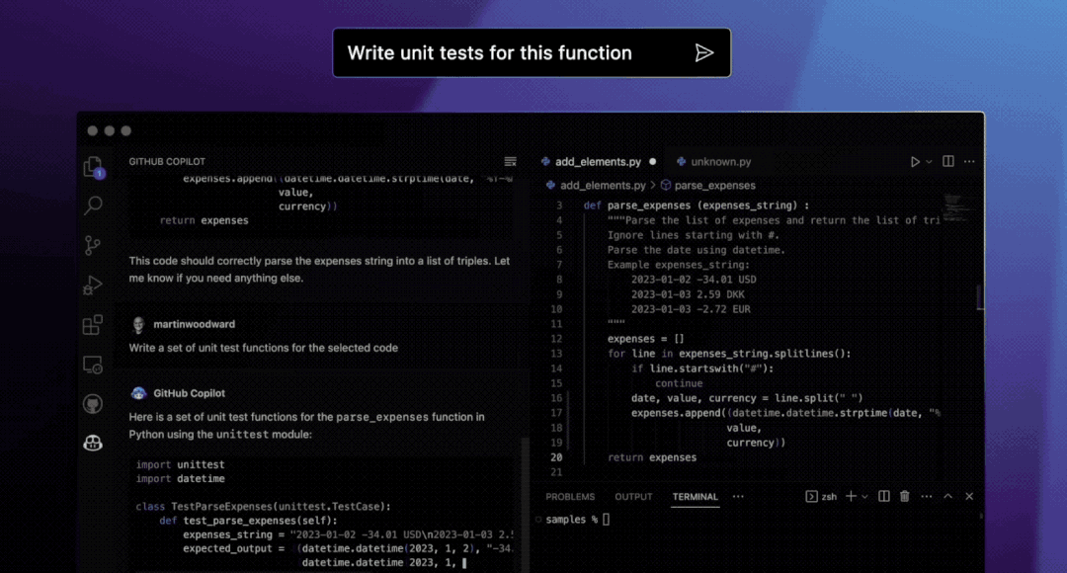Open the run options dropdown arrow beside play
This screenshot has width=1067, height=573.
click(x=929, y=162)
